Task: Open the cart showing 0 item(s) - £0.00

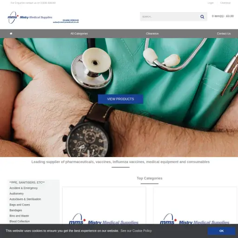Action: 223,16
